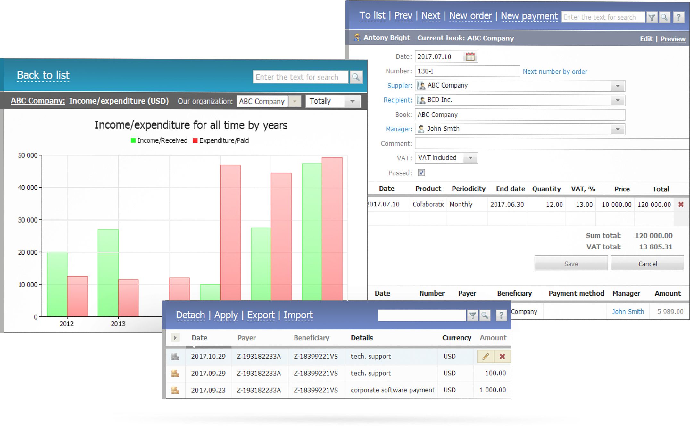Image resolution: width=690 pixels, height=429 pixels.
Task: Expand the Supplier ABC Company dropdown
Action: (x=617, y=86)
